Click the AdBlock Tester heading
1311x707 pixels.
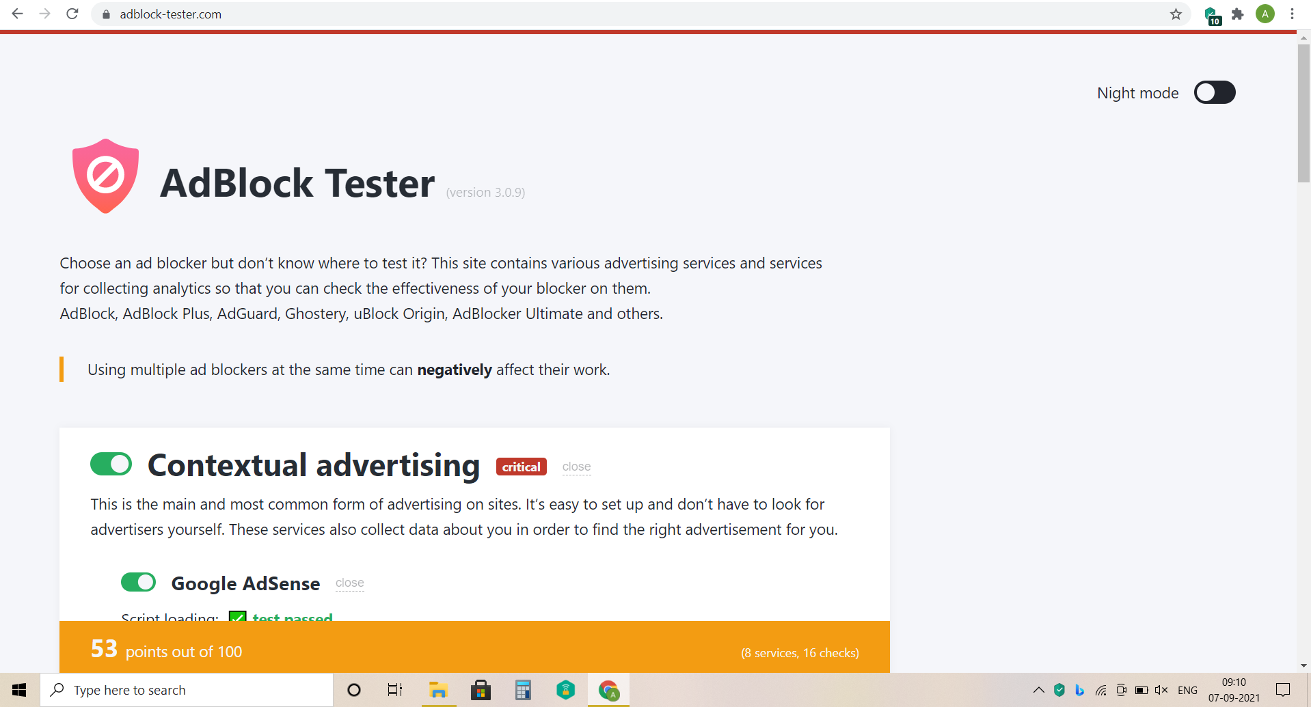(297, 183)
